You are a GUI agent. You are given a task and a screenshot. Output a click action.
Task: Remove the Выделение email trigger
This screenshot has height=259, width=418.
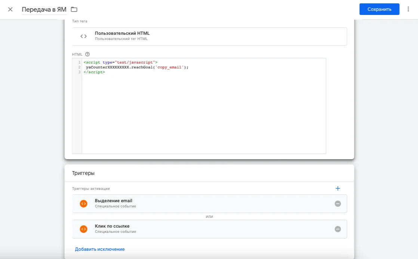(x=338, y=204)
